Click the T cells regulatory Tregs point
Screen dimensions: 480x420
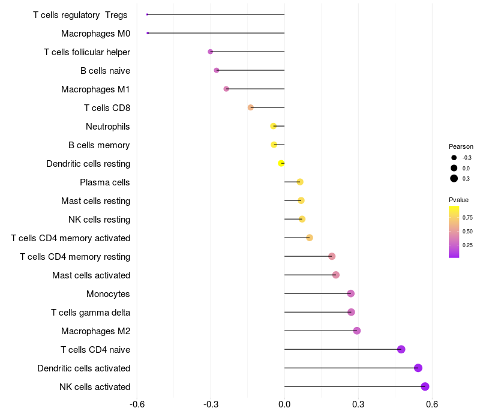[147, 14]
